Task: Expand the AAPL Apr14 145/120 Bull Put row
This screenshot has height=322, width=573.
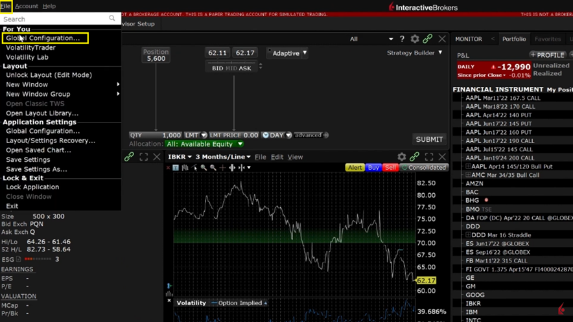Action: [468, 167]
